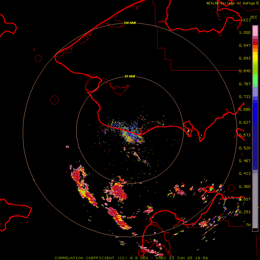This screenshot has height=260, width=260.
Task: Click the 0.253 legend value
Action: (x=245, y=212)
